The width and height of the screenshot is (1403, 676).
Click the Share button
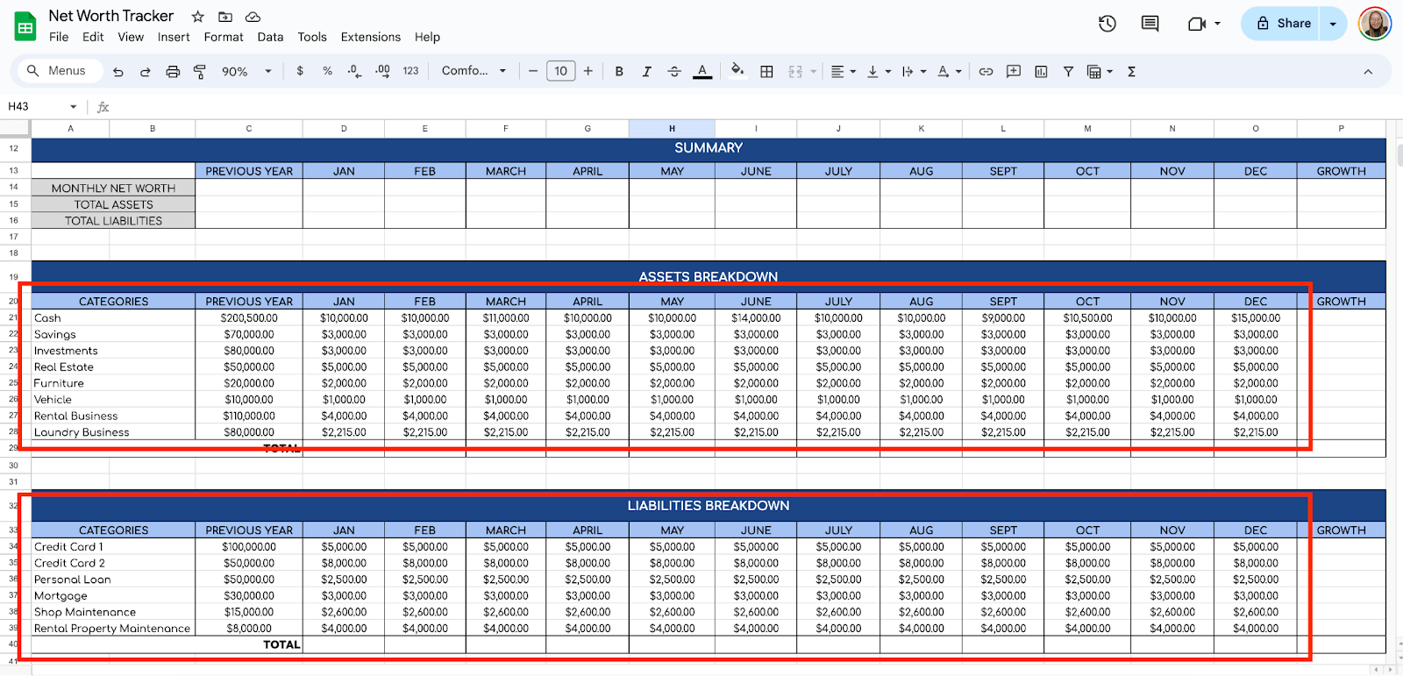point(1283,24)
